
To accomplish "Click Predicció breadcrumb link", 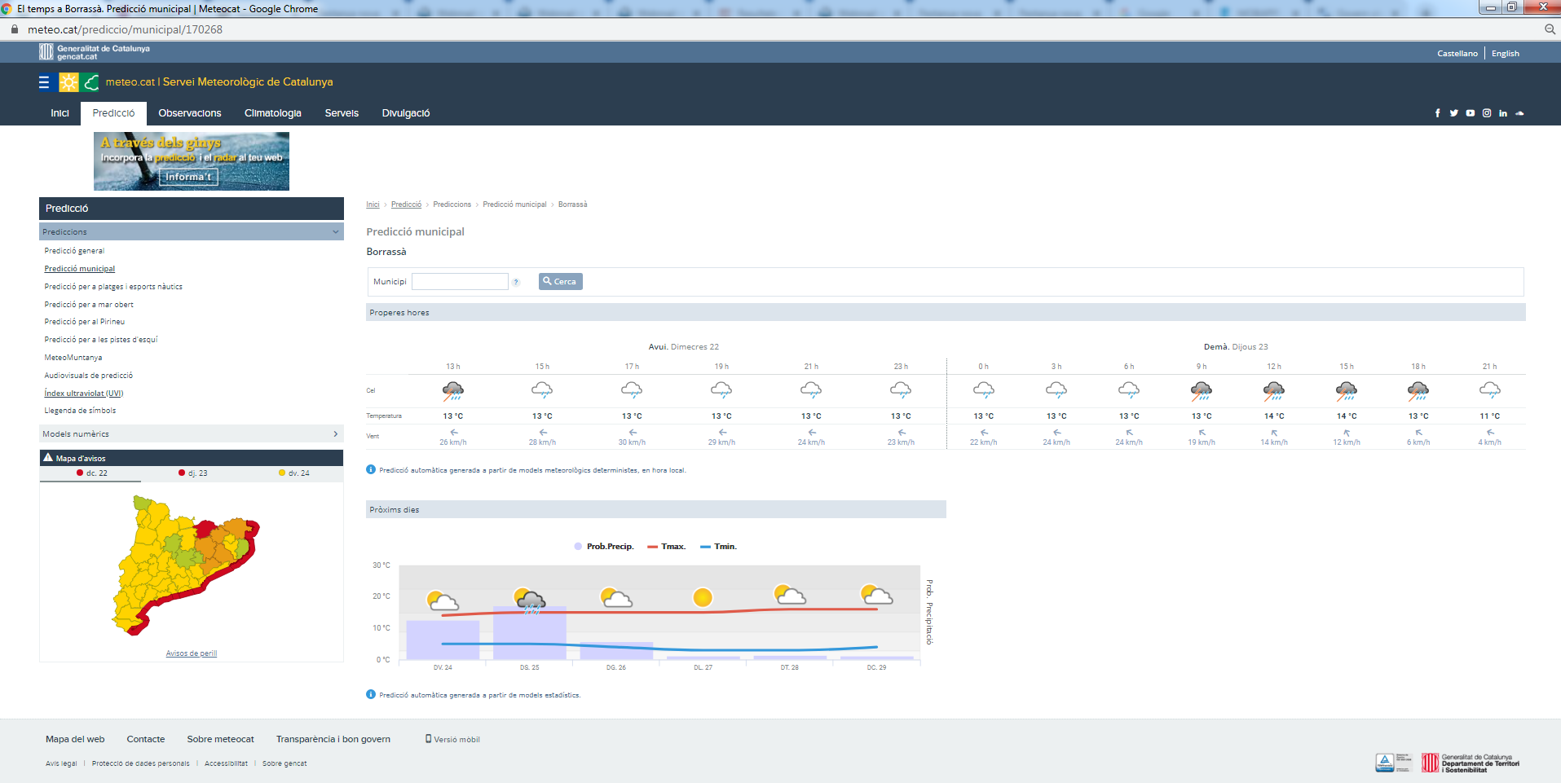I will point(406,205).
